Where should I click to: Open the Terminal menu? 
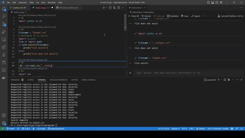point(51,3)
